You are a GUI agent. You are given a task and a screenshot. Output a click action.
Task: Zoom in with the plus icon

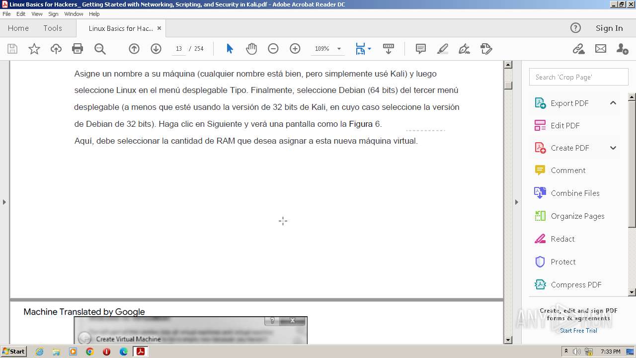295,49
